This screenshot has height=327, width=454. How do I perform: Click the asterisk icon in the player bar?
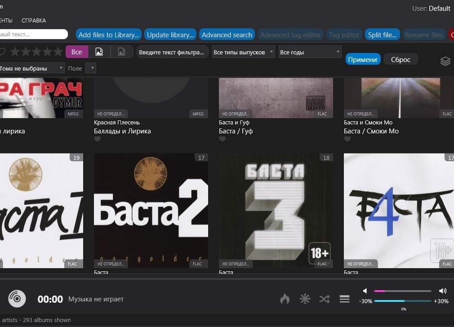coord(305,299)
